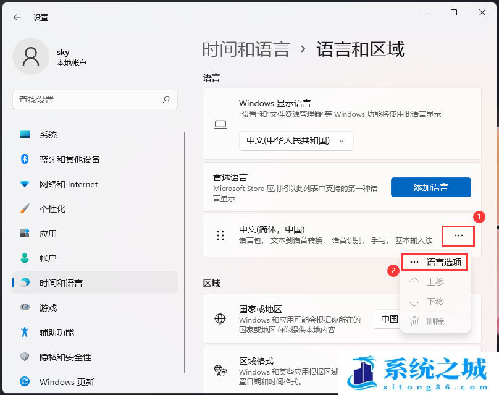Click the down arrow icon for 下移
The width and height of the screenshot is (499, 395).
[414, 301]
